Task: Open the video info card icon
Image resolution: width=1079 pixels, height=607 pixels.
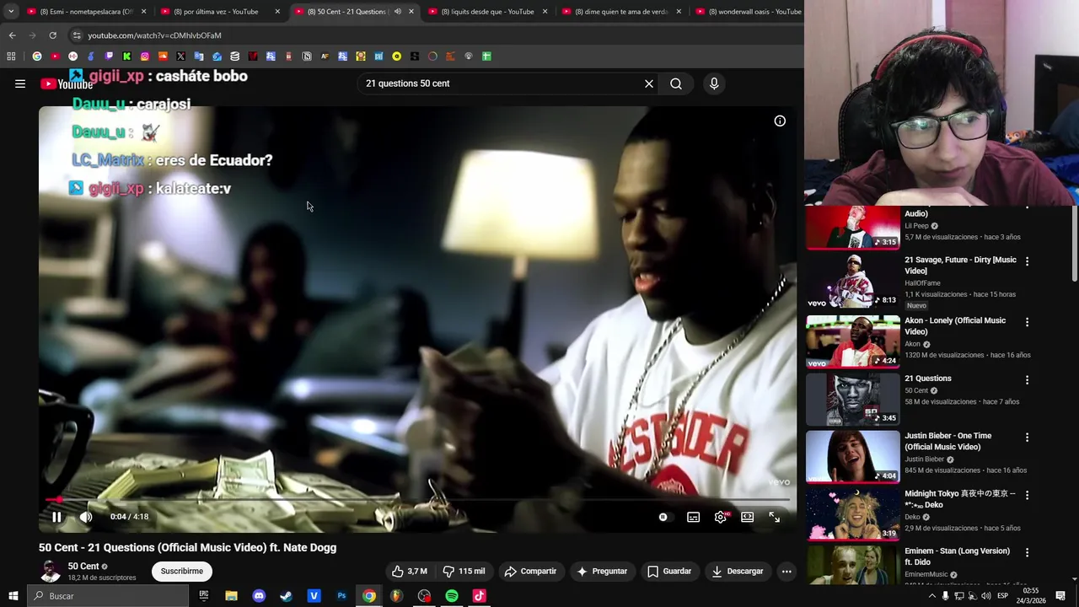Action: coord(780,121)
